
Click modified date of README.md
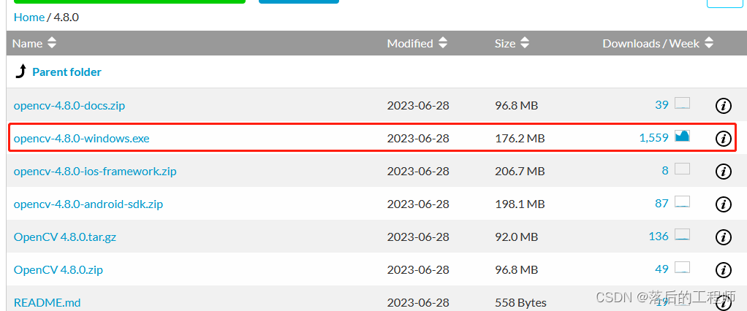click(418, 303)
